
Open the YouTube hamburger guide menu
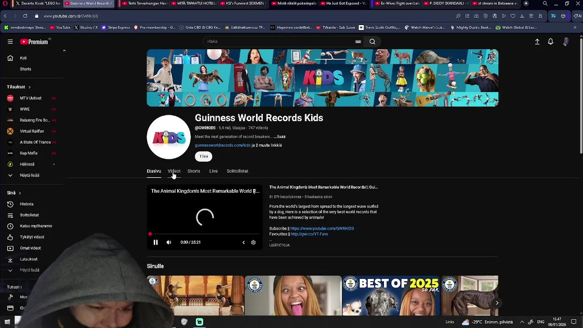[10, 41]
